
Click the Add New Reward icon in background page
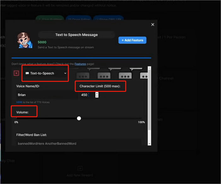80,168
